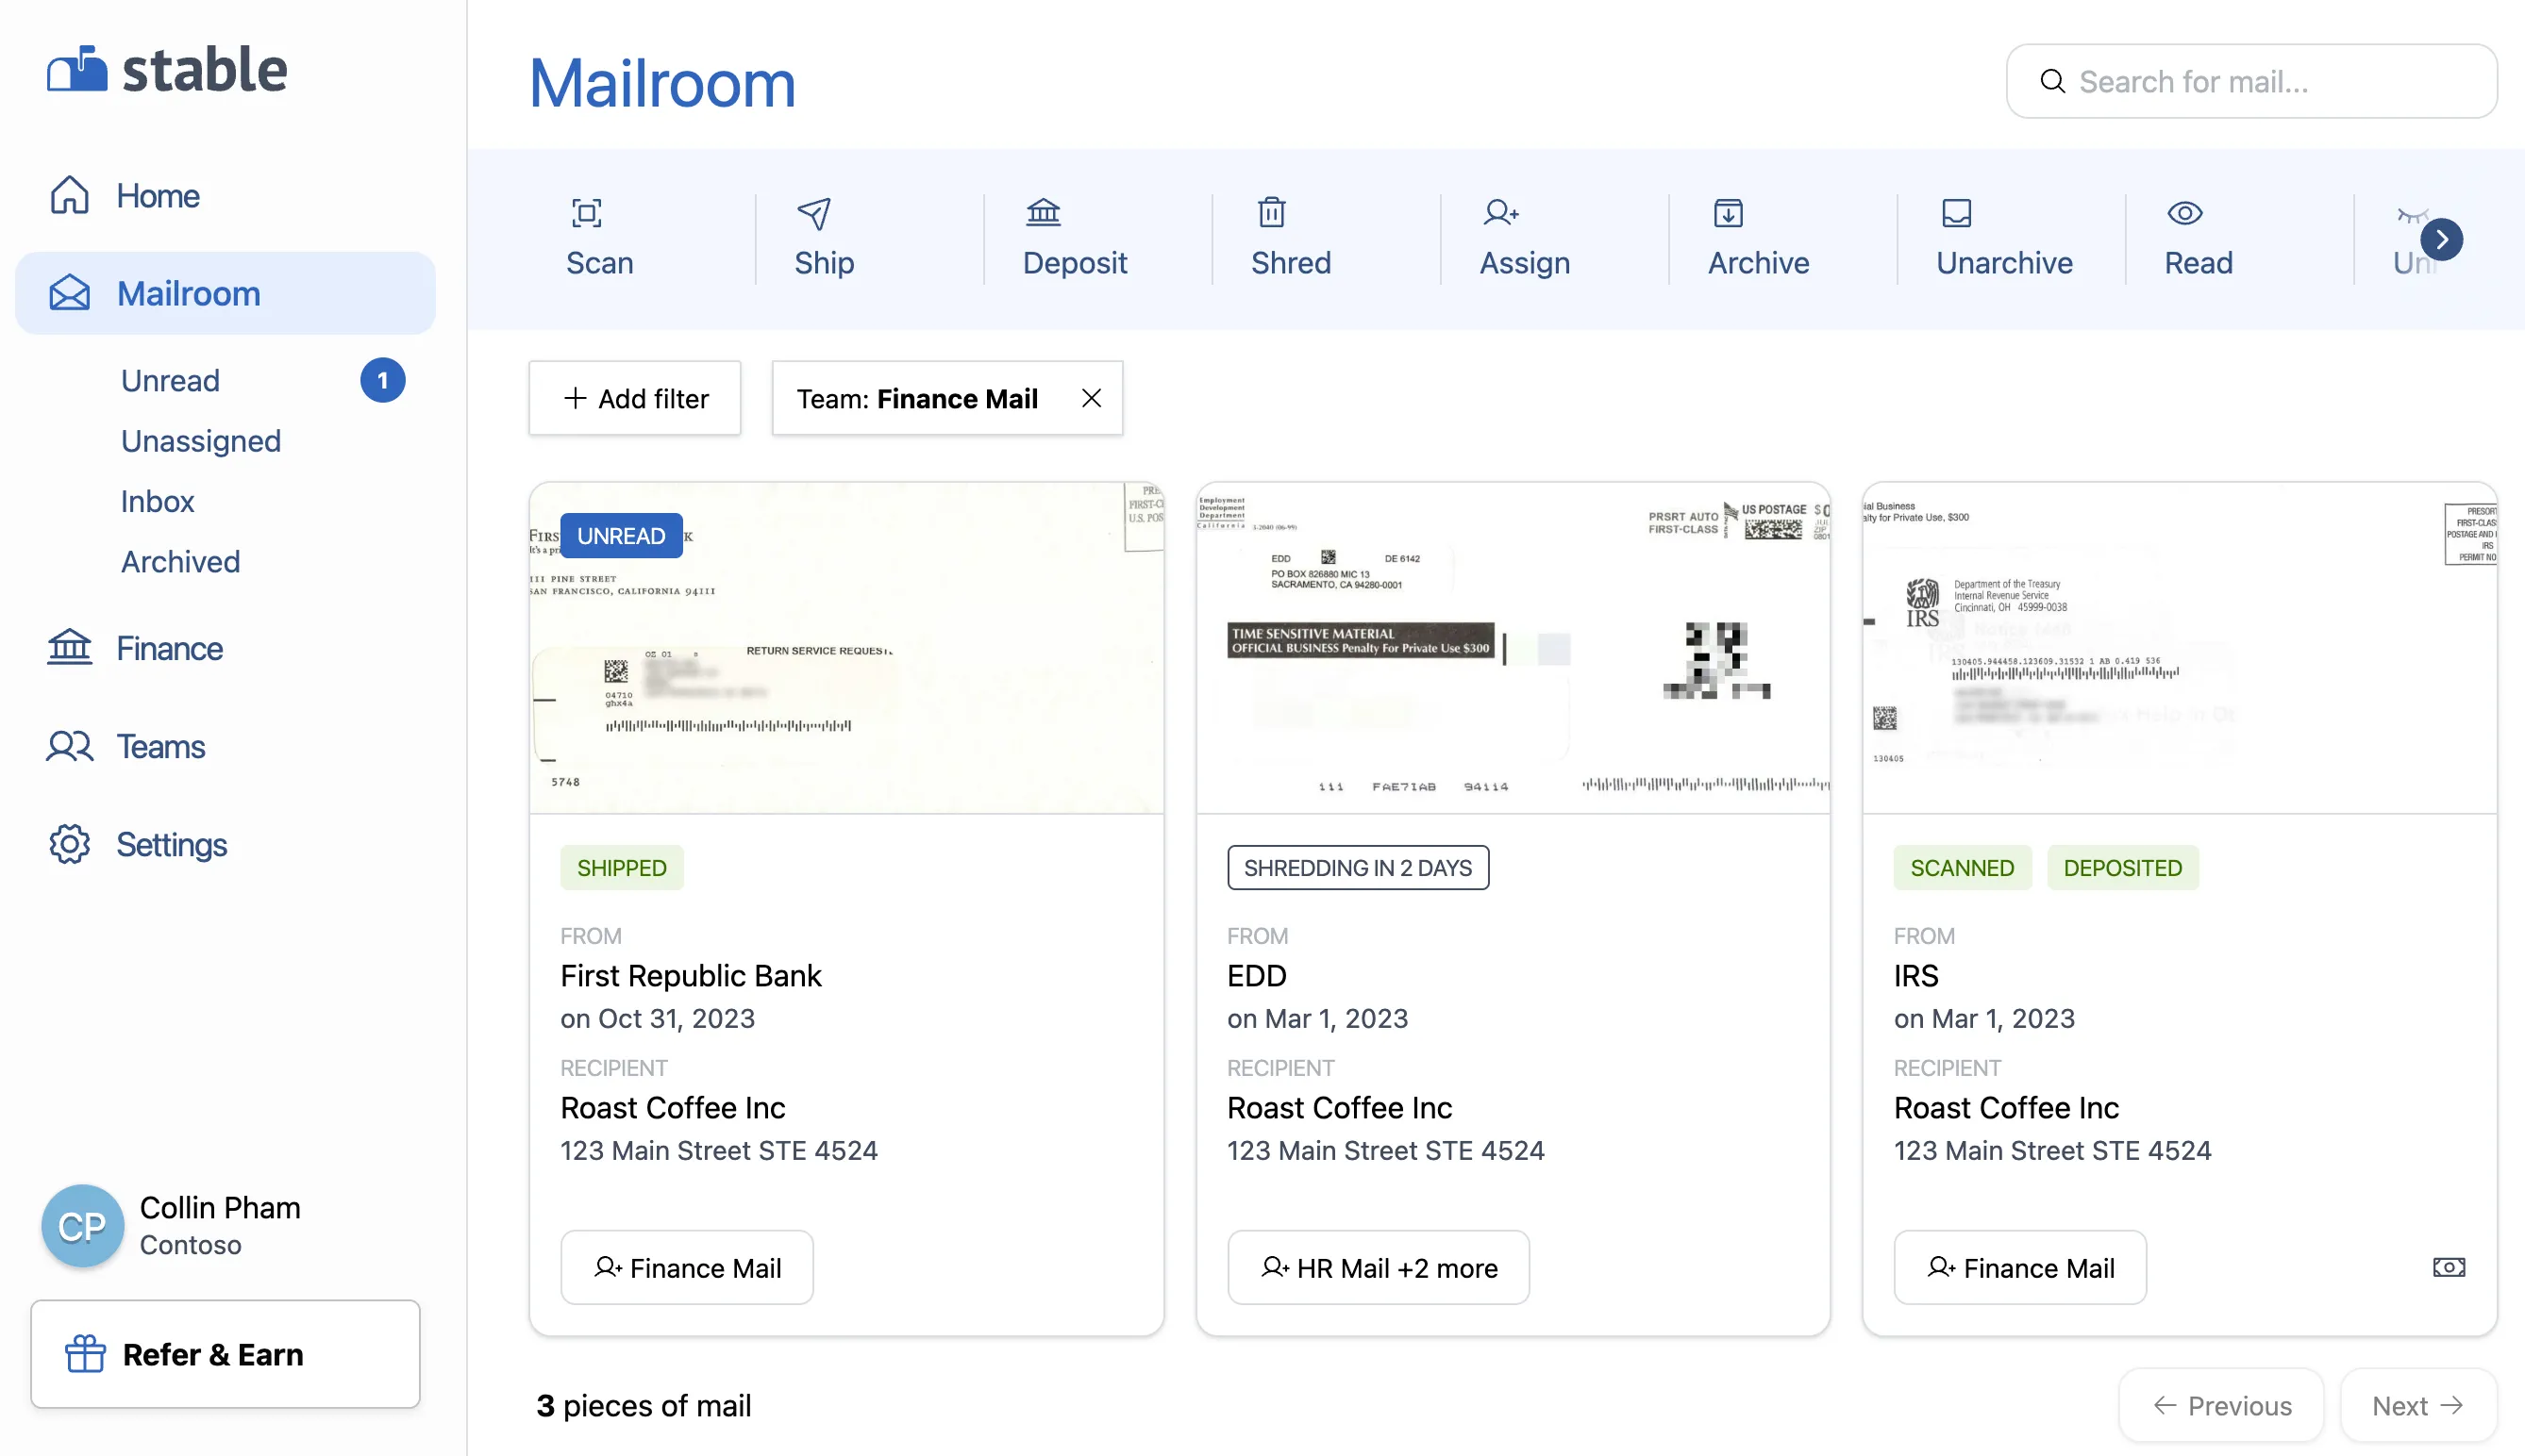This screenshot has height=1456, width=2525.
Task: Click the Unread count badge
Action: pos(382,380)
